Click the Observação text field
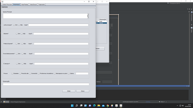This screenshot has width=193, height=108. point(46,84)
